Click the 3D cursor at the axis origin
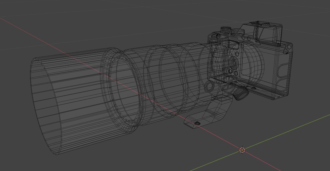Viewport: 330px width, 171px height. tap(242, 150)
